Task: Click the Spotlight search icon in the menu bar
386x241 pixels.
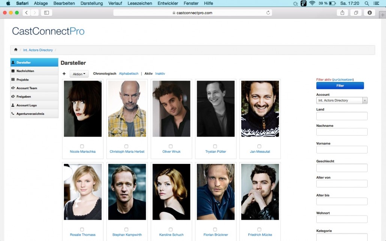Action: (367, 3)
